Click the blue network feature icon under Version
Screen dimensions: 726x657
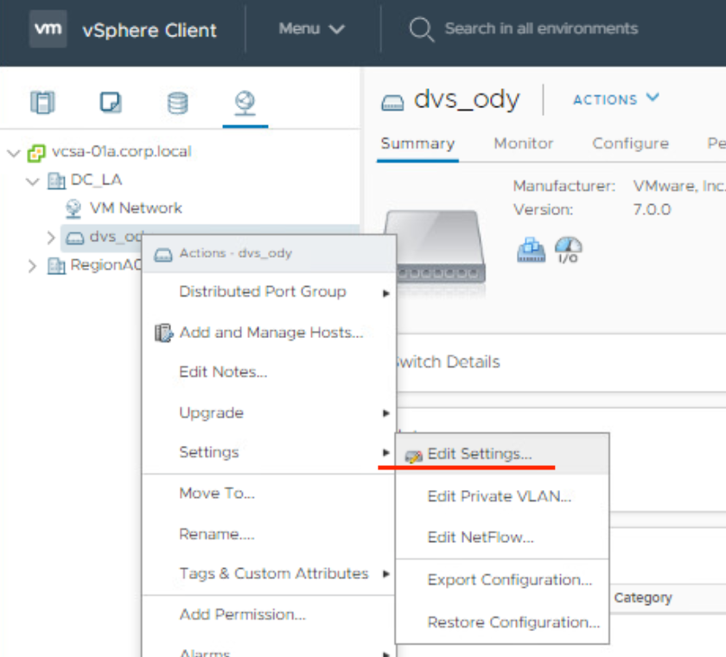[x=531, y=250]
